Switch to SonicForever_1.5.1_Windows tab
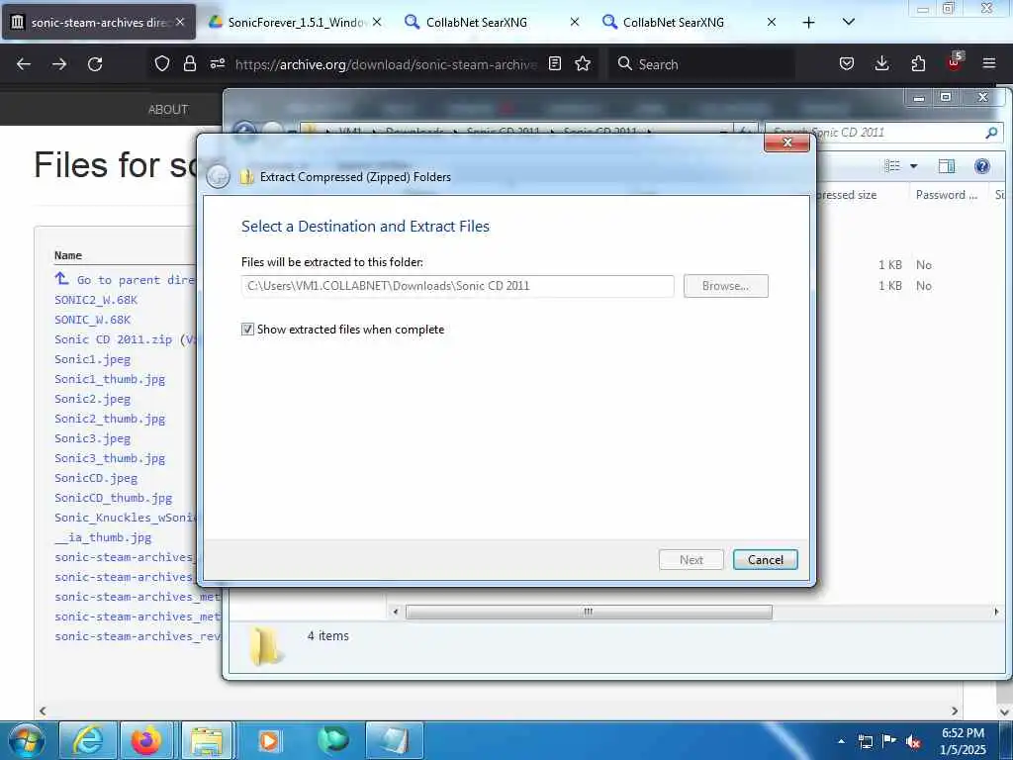The height and width of the screenshot is (760, 1013). 295,22
